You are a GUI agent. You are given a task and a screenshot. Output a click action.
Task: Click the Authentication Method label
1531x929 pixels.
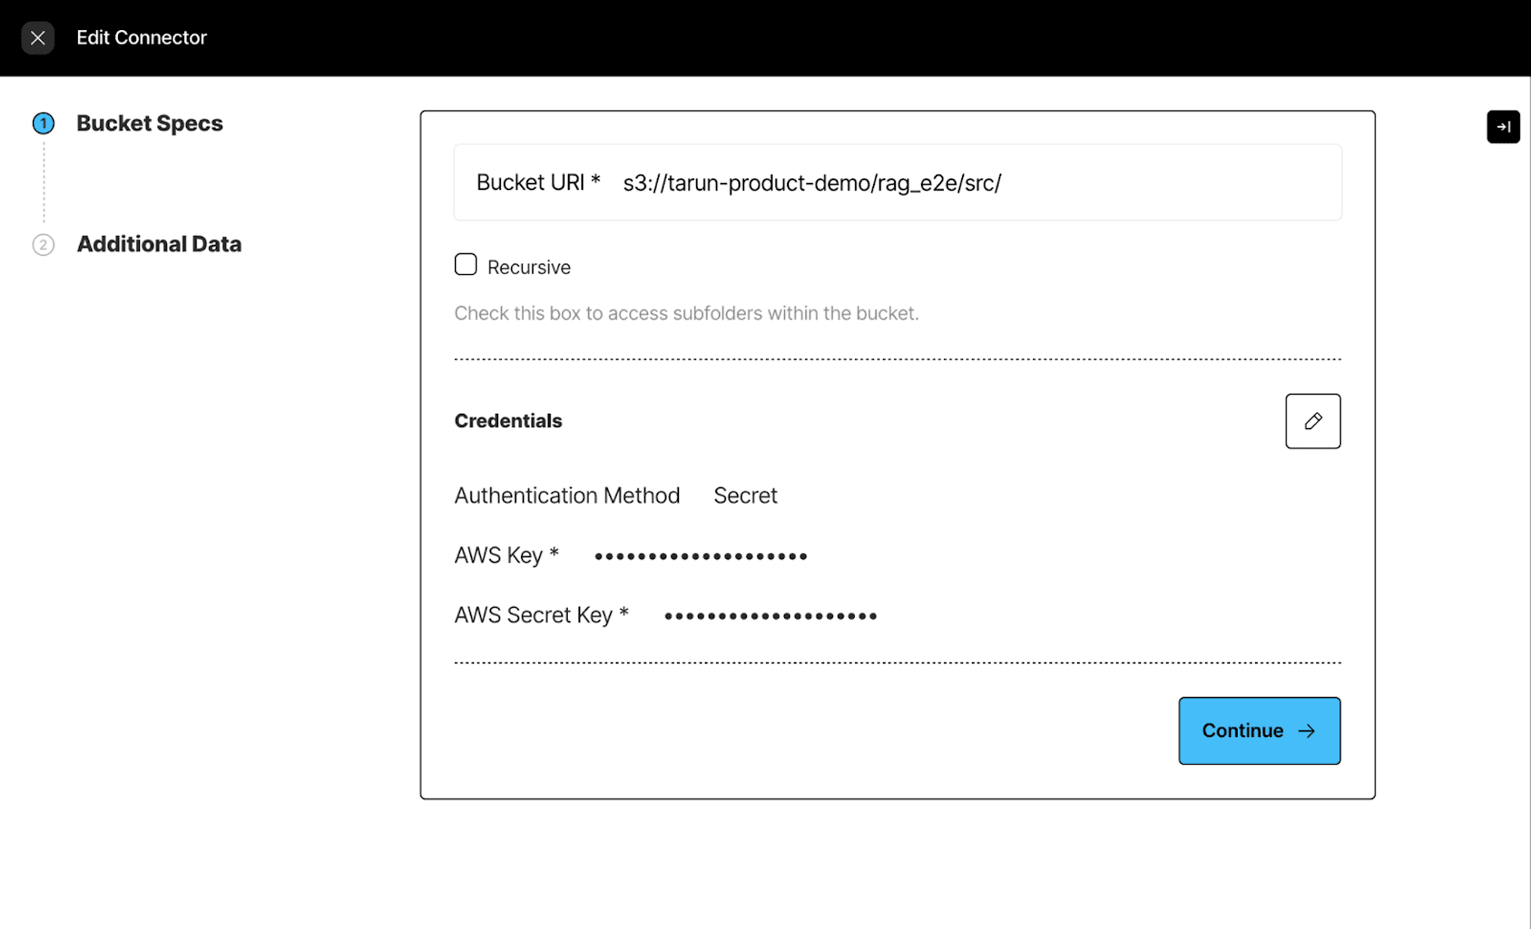567,496
